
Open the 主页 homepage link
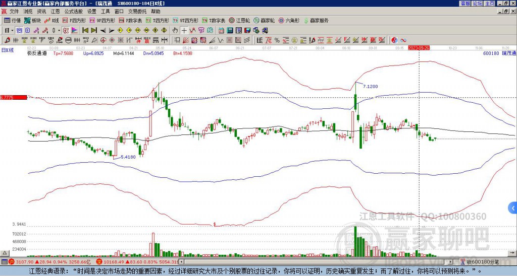pos(490,4)
